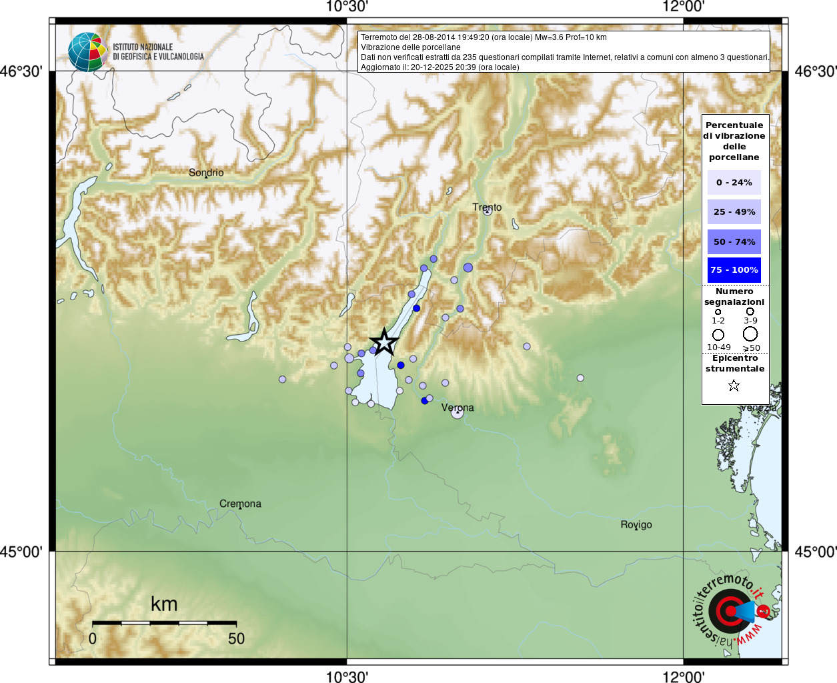837x683 pixels.
Task: Select the 3-9 reports circle in legend
Action: 750,311
